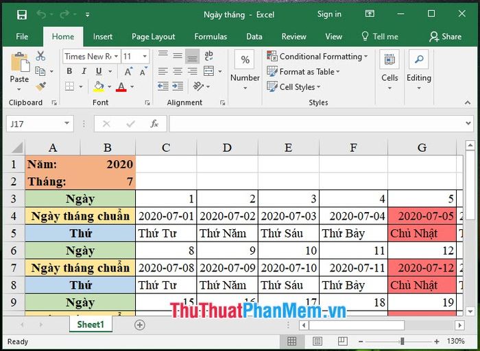The image size is (480, 351).
Task: Add a new sheet with plus icon
Action: (140, 325)
